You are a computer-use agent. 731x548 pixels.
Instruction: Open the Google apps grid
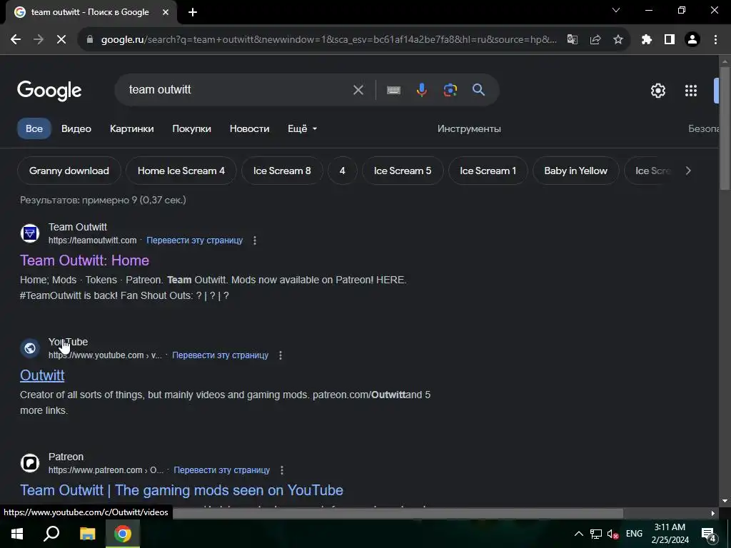coord(691,91)
